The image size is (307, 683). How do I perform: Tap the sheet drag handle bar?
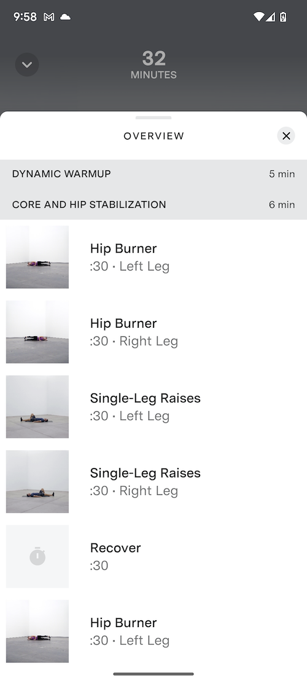pos(153,117)
